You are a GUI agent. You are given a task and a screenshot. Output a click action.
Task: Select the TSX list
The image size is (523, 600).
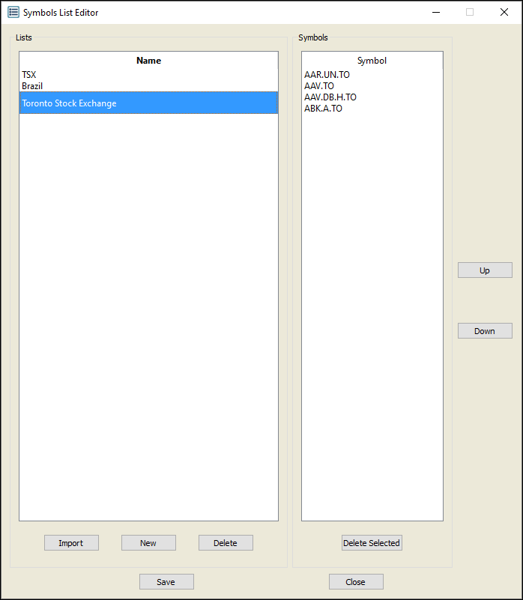29,75
